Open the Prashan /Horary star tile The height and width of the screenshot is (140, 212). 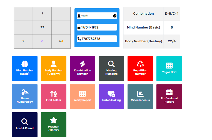click(x=54, y=125)
